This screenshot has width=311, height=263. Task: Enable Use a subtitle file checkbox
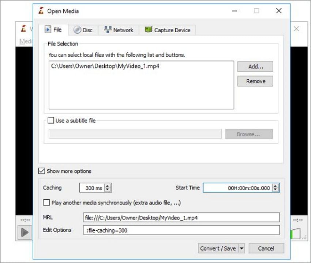[51, 120]
